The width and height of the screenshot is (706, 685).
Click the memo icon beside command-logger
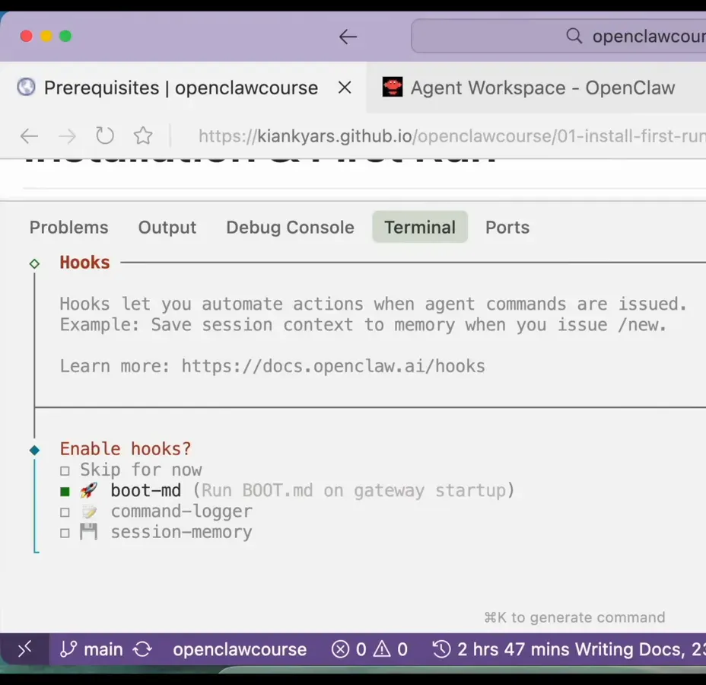[x=89, y=511]
